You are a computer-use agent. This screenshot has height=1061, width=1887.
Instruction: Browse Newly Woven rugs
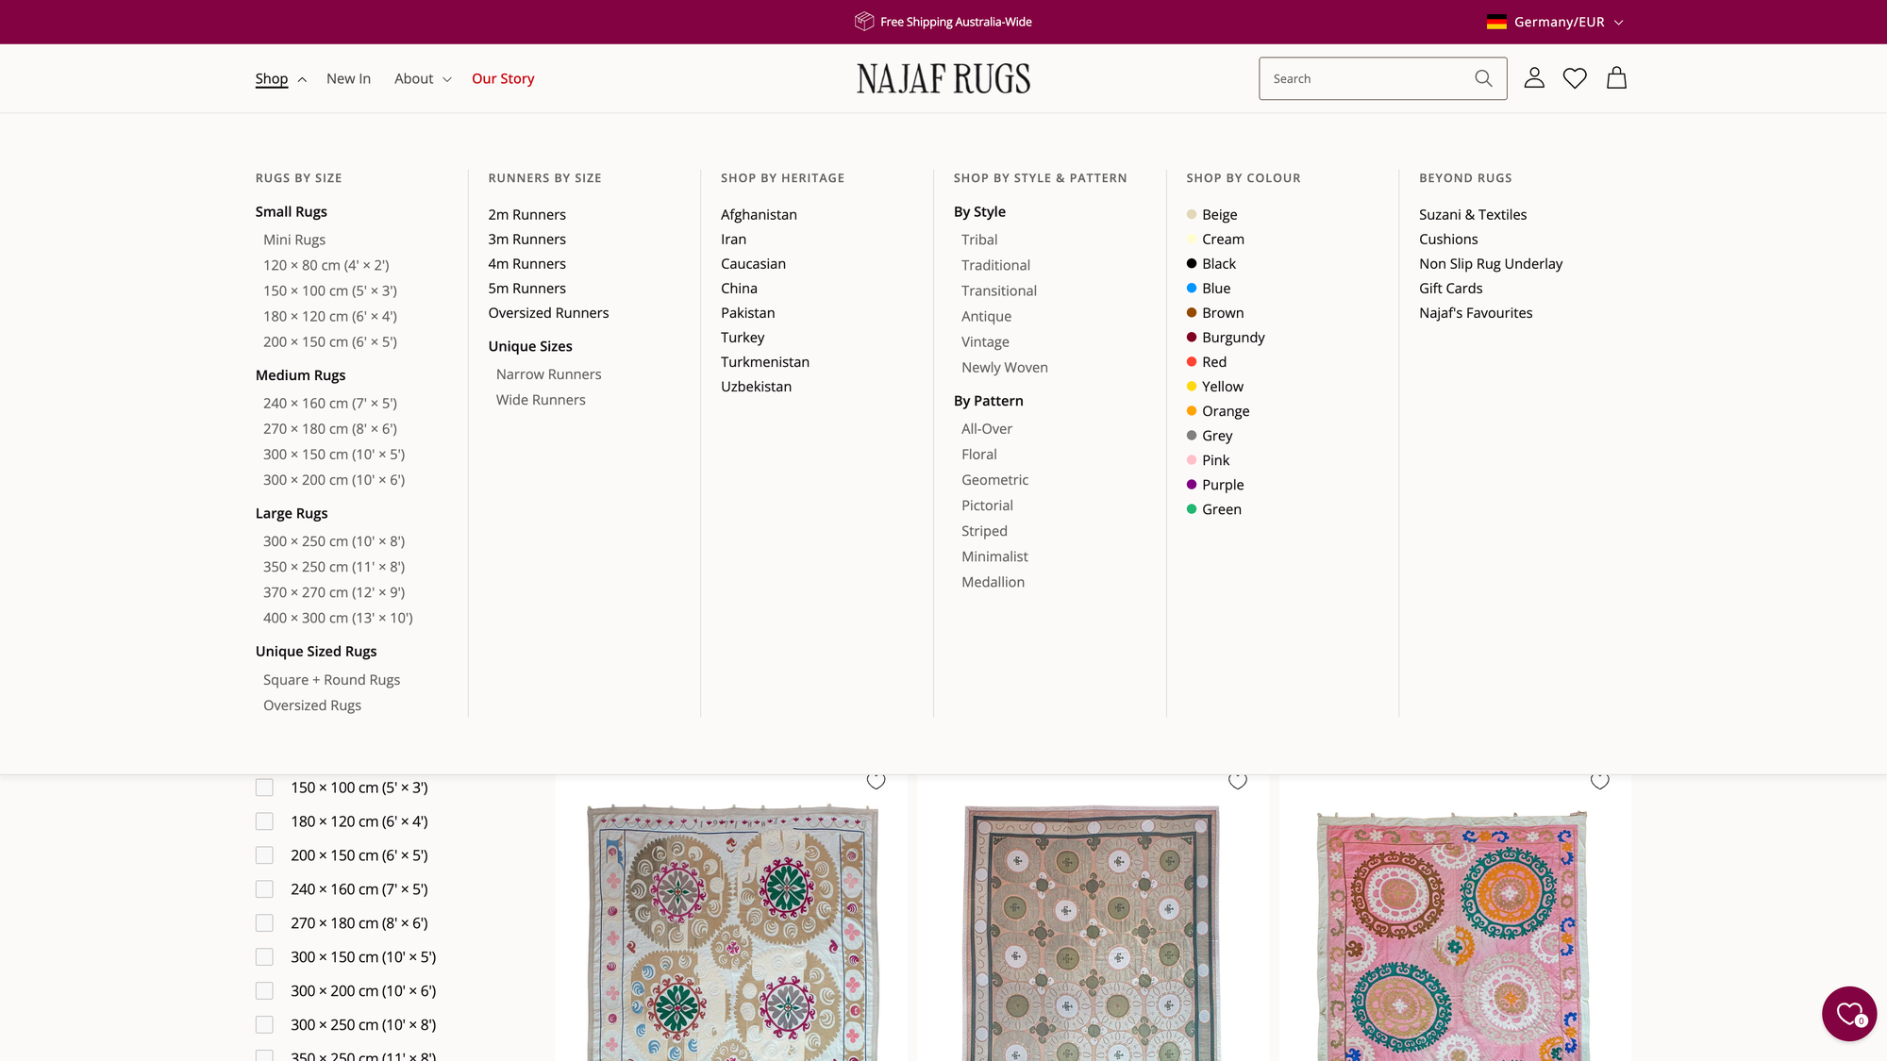[x=1004, y=368]
